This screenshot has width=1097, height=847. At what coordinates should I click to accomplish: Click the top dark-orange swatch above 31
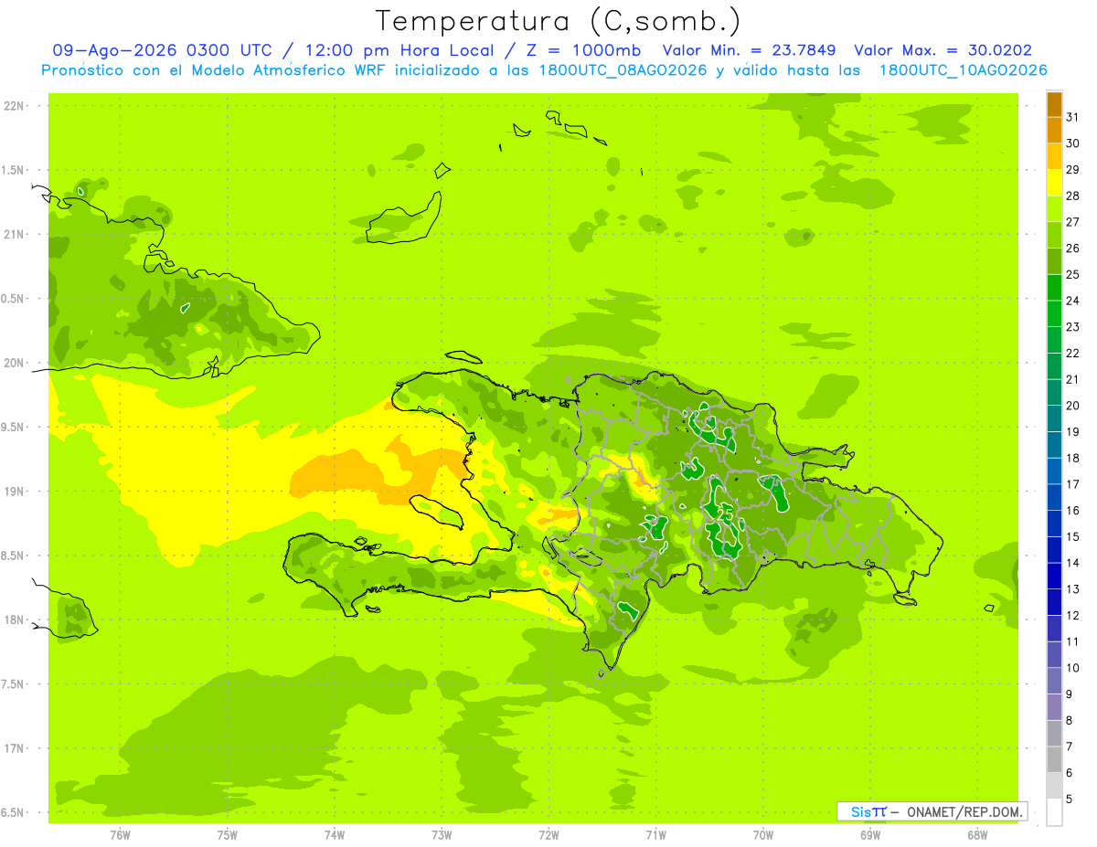[x=1054, y=104]
